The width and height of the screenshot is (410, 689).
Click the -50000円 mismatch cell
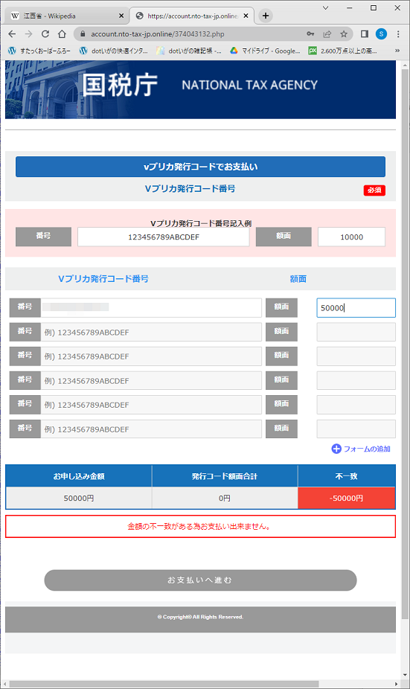point(347,498)
